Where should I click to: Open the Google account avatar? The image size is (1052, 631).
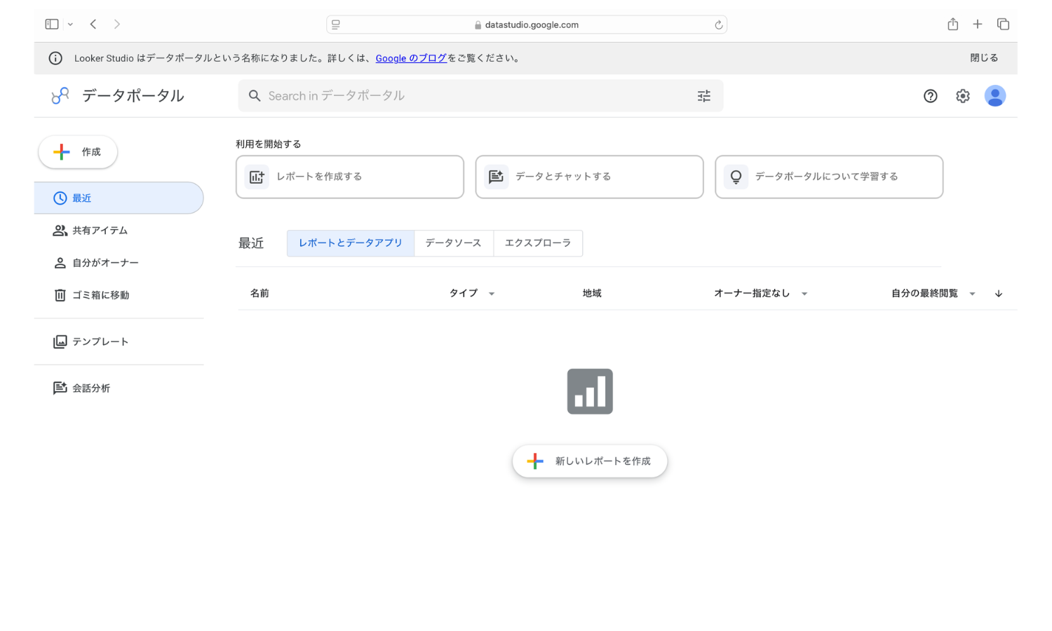click(995, 96)
